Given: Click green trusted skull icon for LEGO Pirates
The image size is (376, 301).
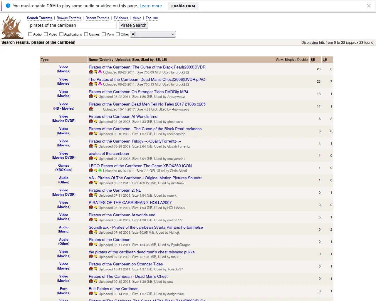Looking at the screenshot, I should [x=100, y=170].
